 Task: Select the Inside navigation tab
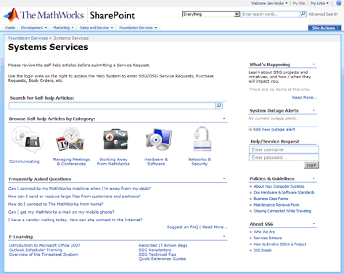10,28
